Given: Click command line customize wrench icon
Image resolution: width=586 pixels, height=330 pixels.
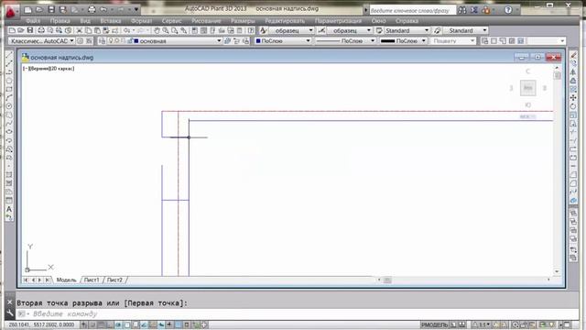Looking at the screenshot, I should point(10,313).
